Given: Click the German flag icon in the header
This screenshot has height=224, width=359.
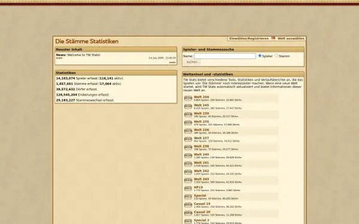Looking at the screenshot, I should click(x=273, y=38).
